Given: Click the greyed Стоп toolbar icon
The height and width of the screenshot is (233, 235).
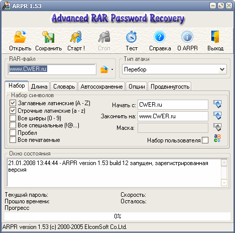Looking at the screenshot, I should tap(104, 37).
